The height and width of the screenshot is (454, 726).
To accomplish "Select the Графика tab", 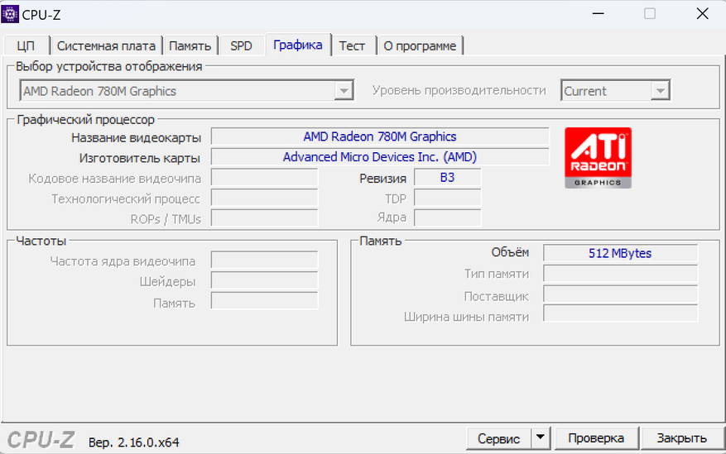I will tap(298, 45).
